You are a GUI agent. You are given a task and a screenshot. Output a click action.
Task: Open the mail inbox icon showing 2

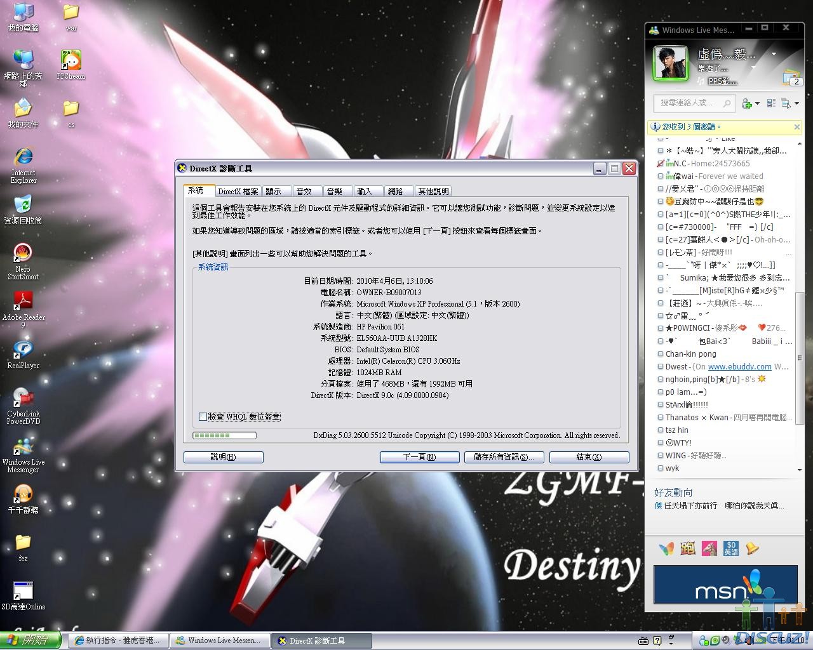tap(792, 77)
